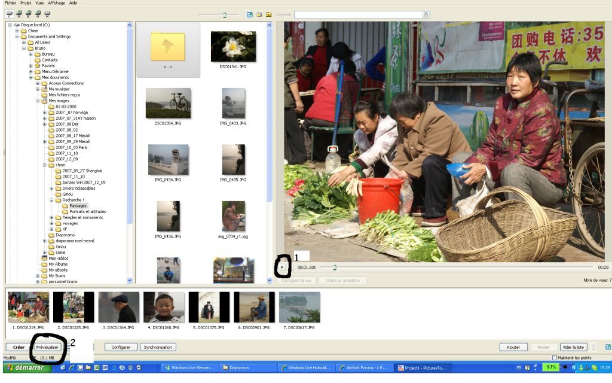Select the DSC01354.JPG bicycle thumbnail

168,107
